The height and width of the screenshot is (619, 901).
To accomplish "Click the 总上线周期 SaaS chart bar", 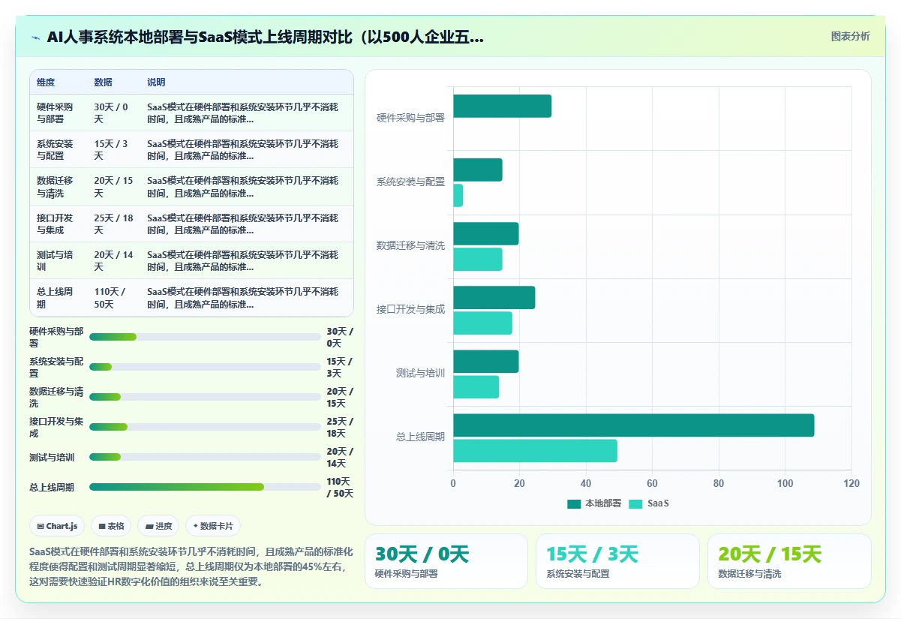I will [536, 451].
